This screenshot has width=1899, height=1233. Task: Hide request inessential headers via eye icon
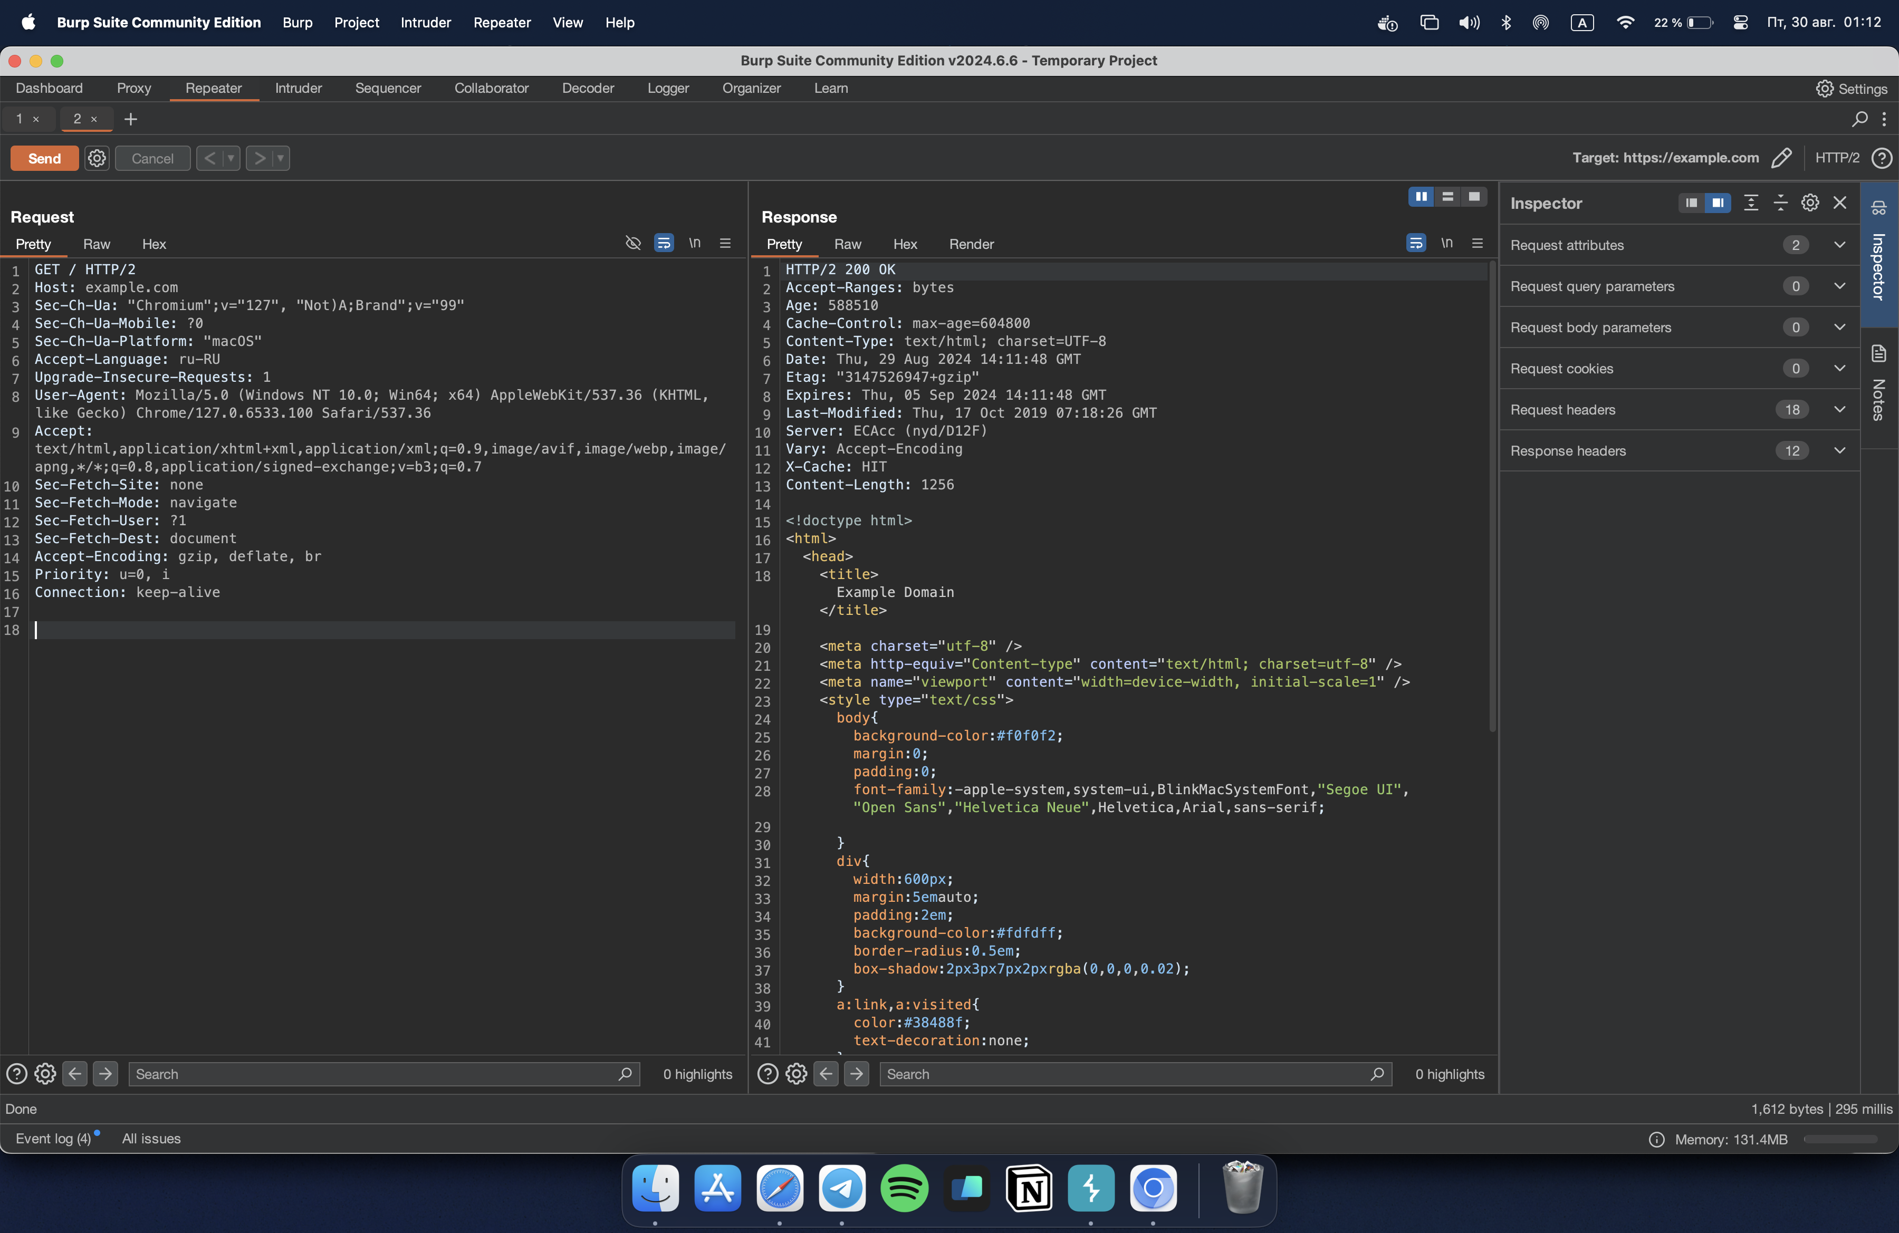[x=632, y=243]
